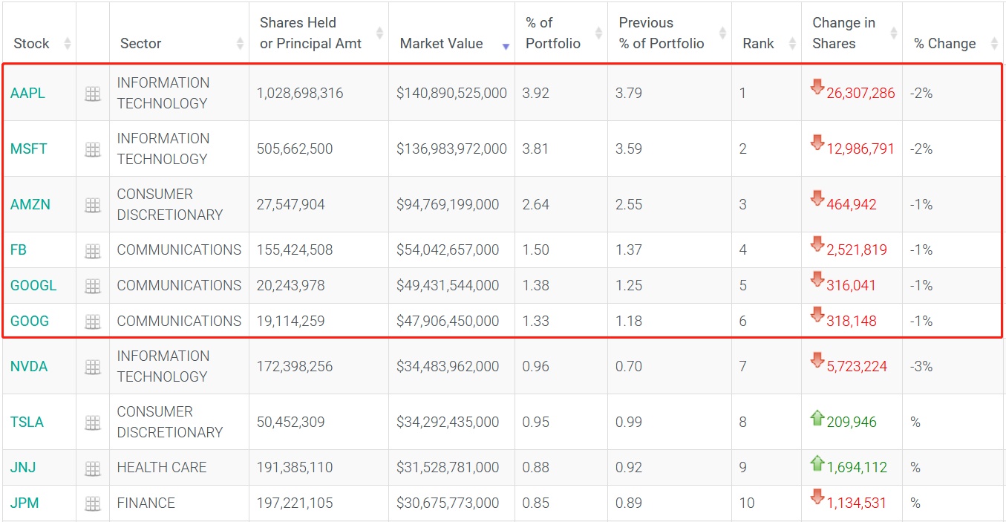Click the grid icon next to JPM
Image resolution: width=1006 pixels, height=522 pixels.
click(x=93, y=504)
